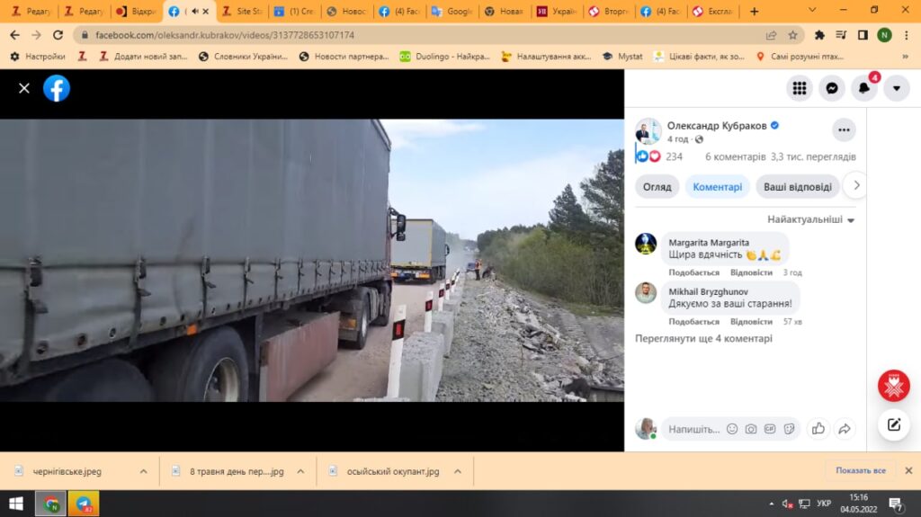
Task: Like Margarita Margarita's comment
Action: (693, 272)
